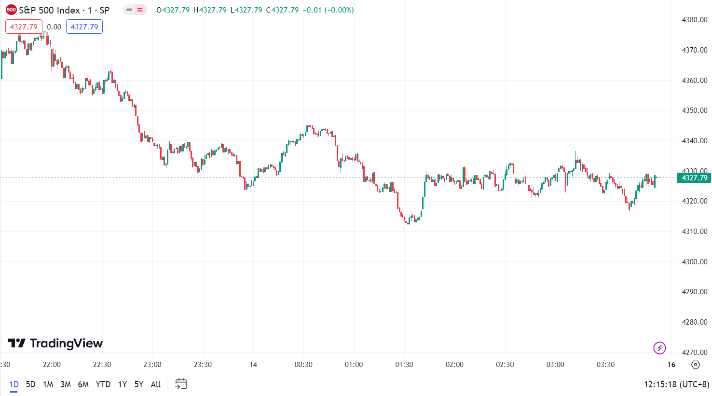Switch to the 1M time range

48,384
